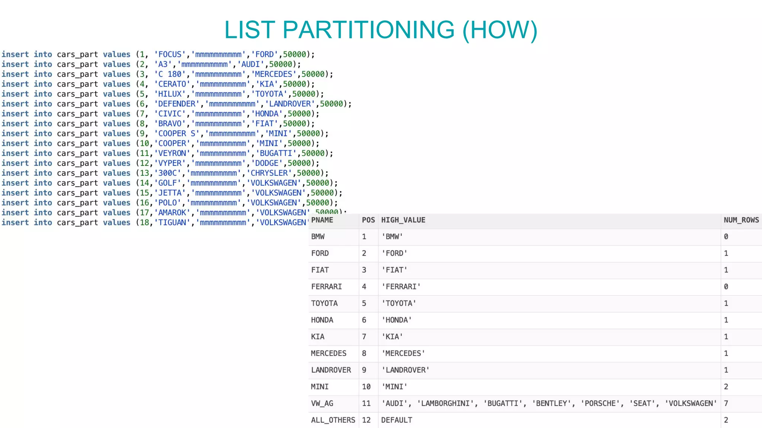
Task: Click the insert statement for 'CIVIC'
Action: pos(160,114)
